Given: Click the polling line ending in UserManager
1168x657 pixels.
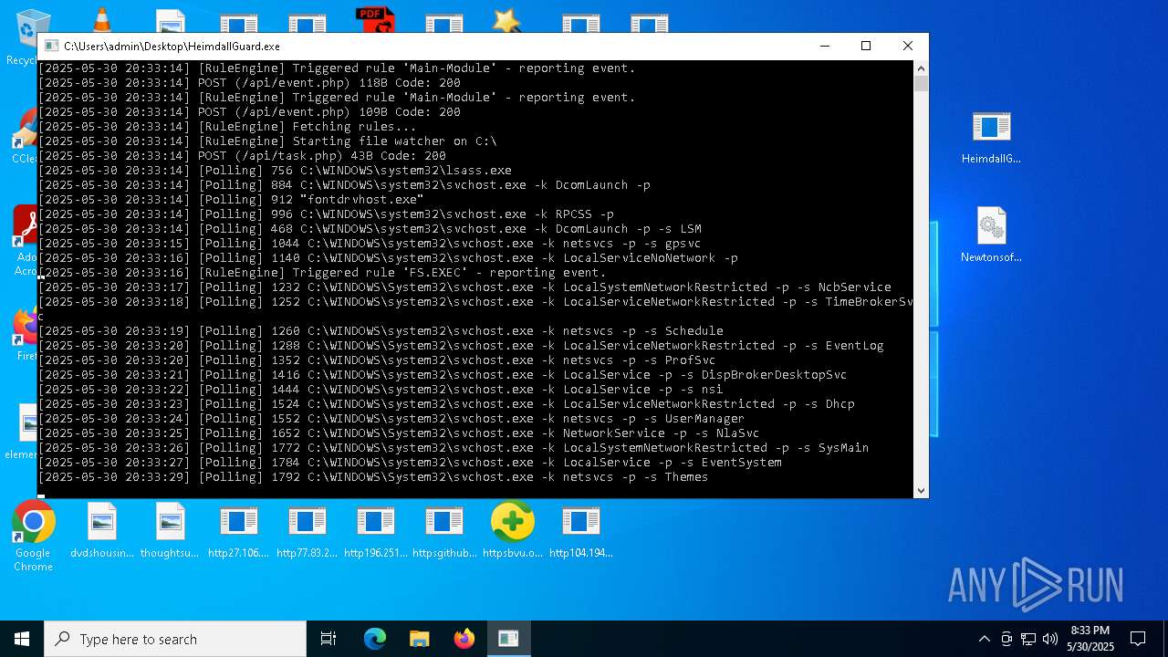Looking at the screenshot, I should [x=391, y=419].
